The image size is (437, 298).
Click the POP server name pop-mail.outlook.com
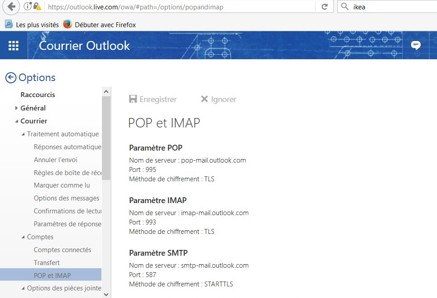point(214,160)
